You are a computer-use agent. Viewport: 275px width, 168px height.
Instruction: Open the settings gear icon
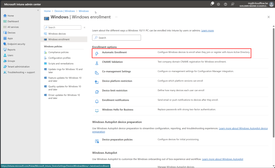(x=218, y=4)
